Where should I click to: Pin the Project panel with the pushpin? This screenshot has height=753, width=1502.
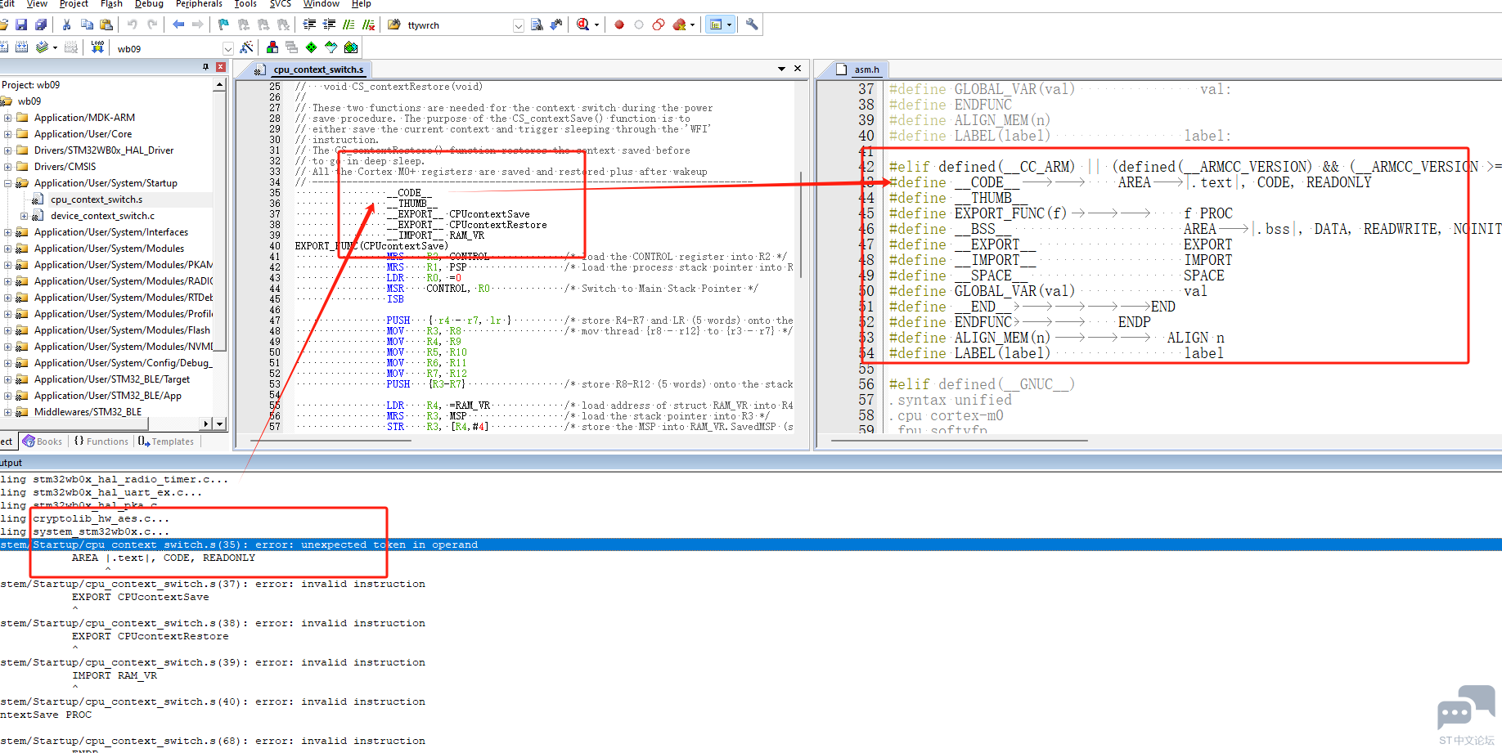[x=205, y=67]
